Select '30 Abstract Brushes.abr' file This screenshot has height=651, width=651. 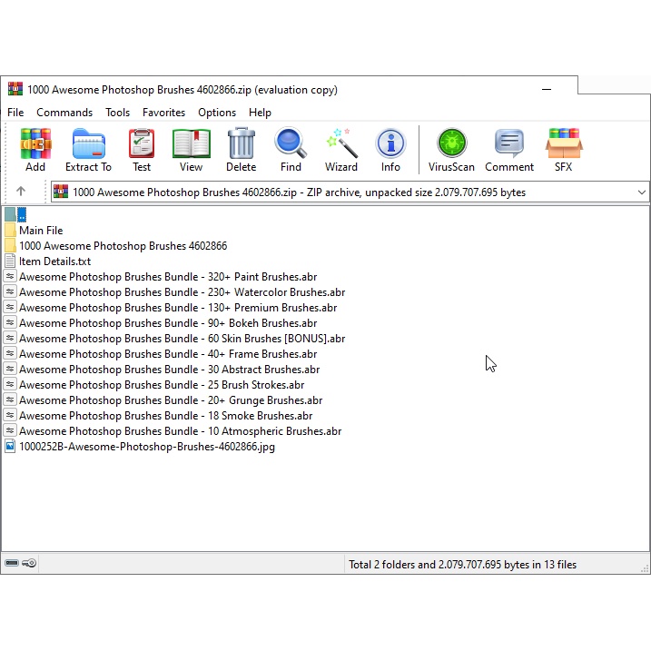[x=170, y=370]
